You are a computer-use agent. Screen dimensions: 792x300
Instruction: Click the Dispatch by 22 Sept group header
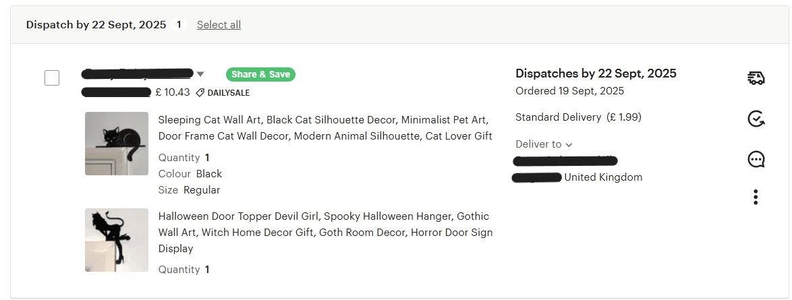point(96,25)
